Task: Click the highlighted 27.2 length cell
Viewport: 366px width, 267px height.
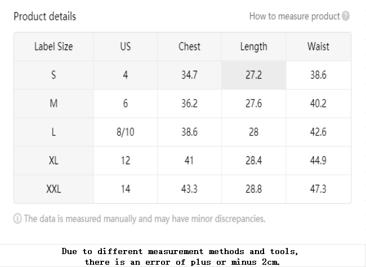Action: 254,75
